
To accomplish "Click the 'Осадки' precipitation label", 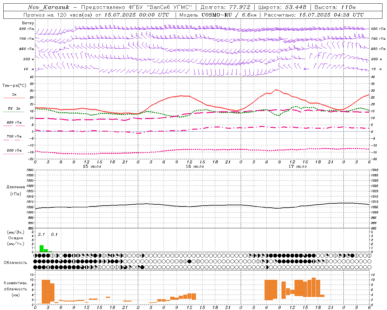I will coord(15,238).
